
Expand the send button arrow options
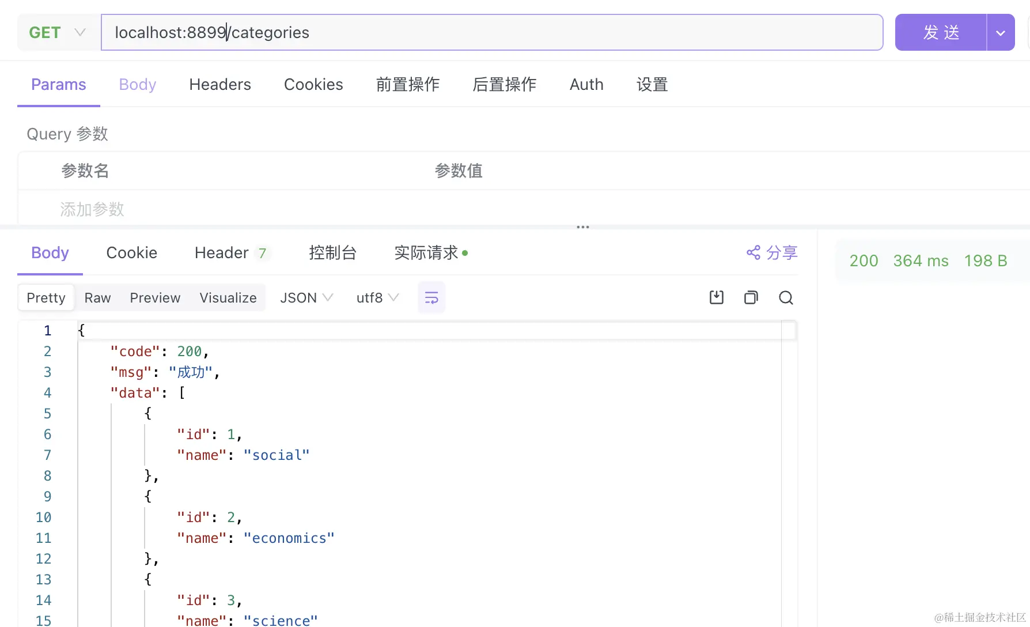pos(1001,32)
